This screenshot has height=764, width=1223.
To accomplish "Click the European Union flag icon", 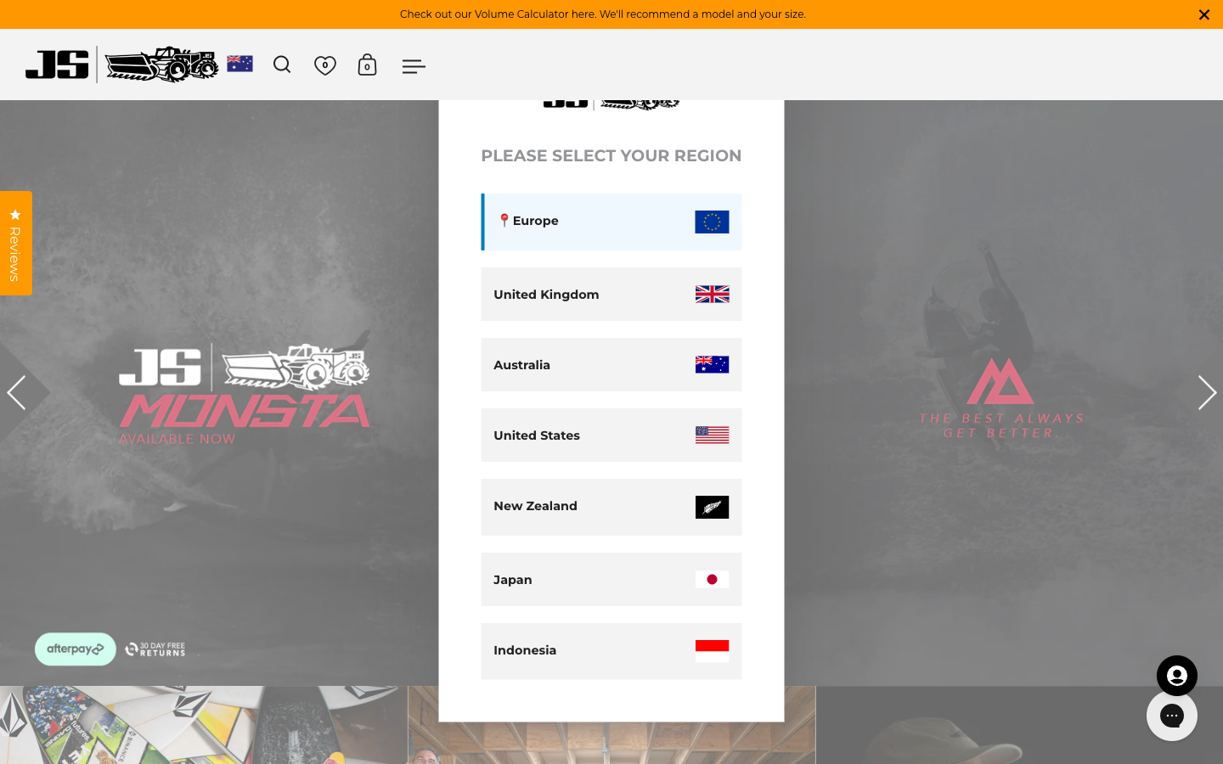I will tap(712, 222).
